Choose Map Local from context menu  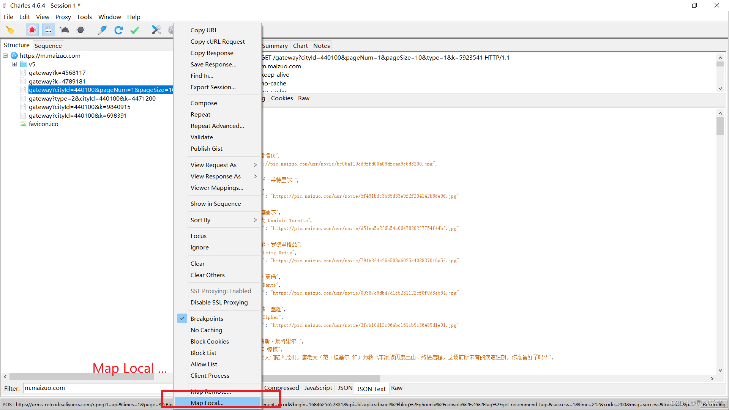tap(207, 403)
